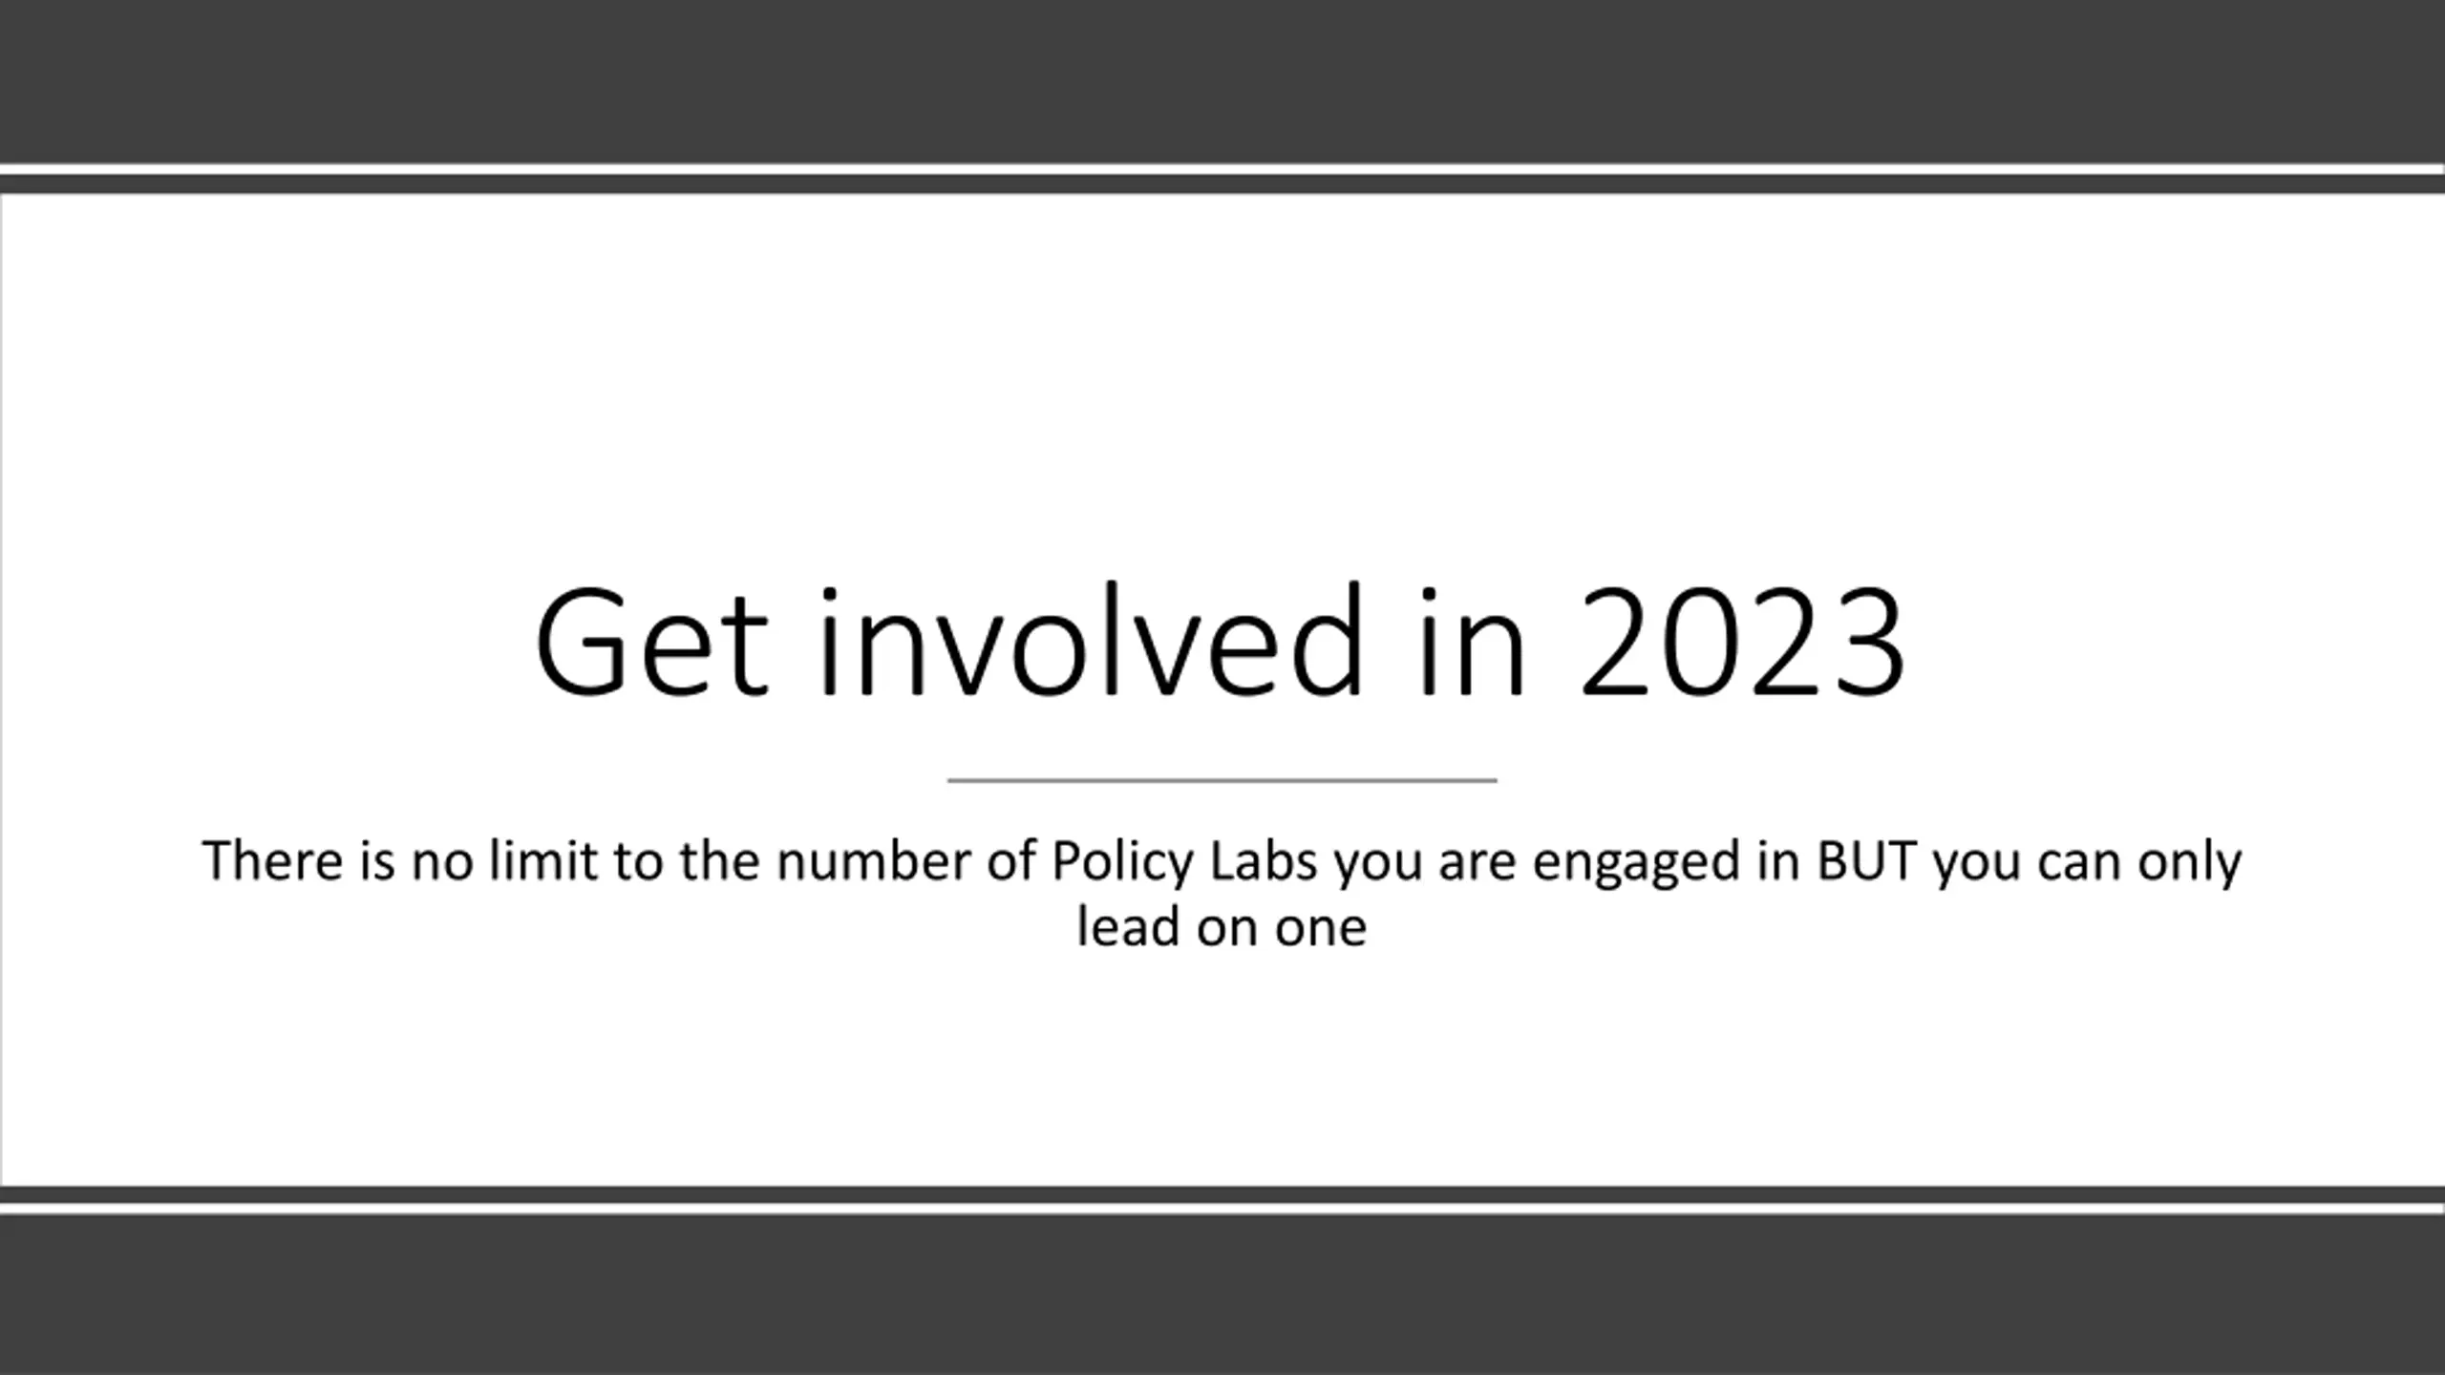
Task: Click the empty white area above the title
Action: (x=1222, y=382)
